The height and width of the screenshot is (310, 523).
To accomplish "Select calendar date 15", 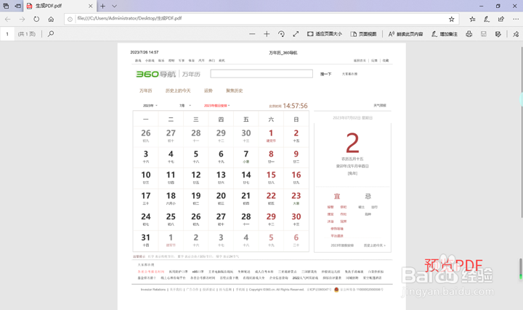I will (271, 177).
